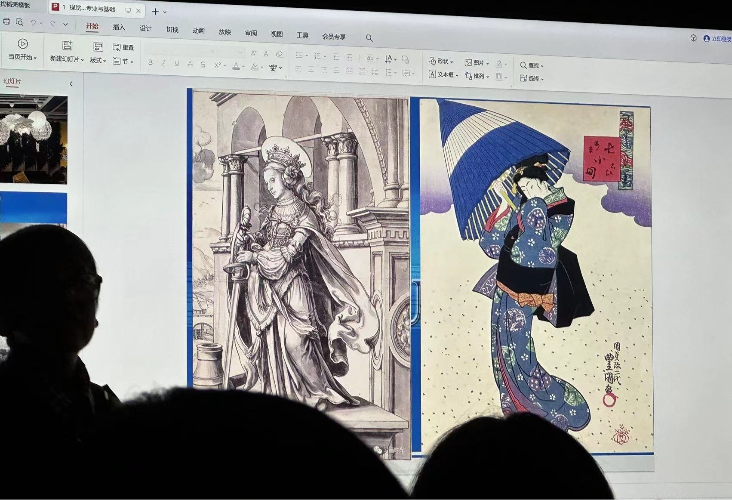The width and height of the screenshot is (732, 500).
Task: Click the shadow text icon
Action: (x=203, y=65)
